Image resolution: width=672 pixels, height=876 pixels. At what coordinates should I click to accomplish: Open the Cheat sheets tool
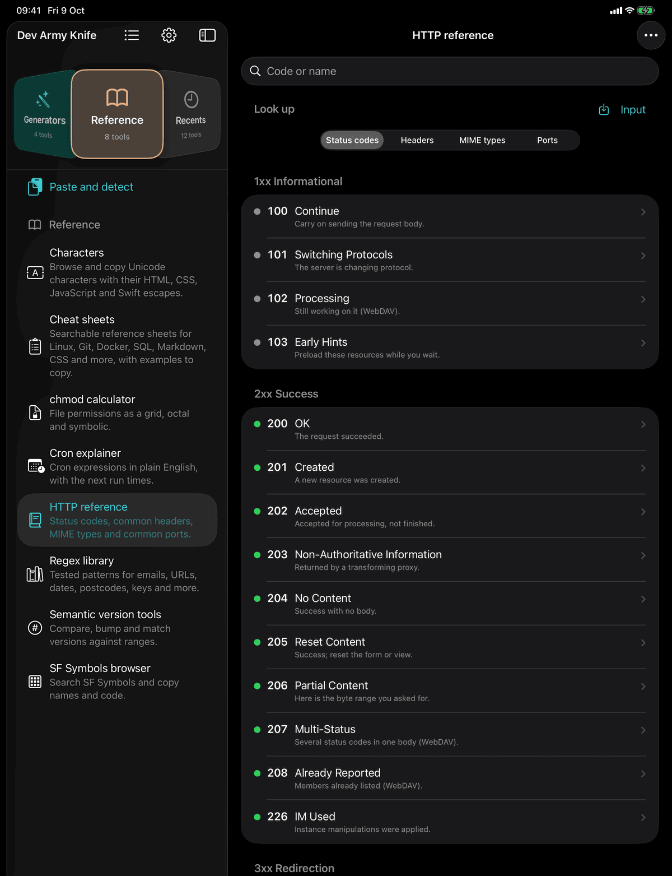(116, 346)
